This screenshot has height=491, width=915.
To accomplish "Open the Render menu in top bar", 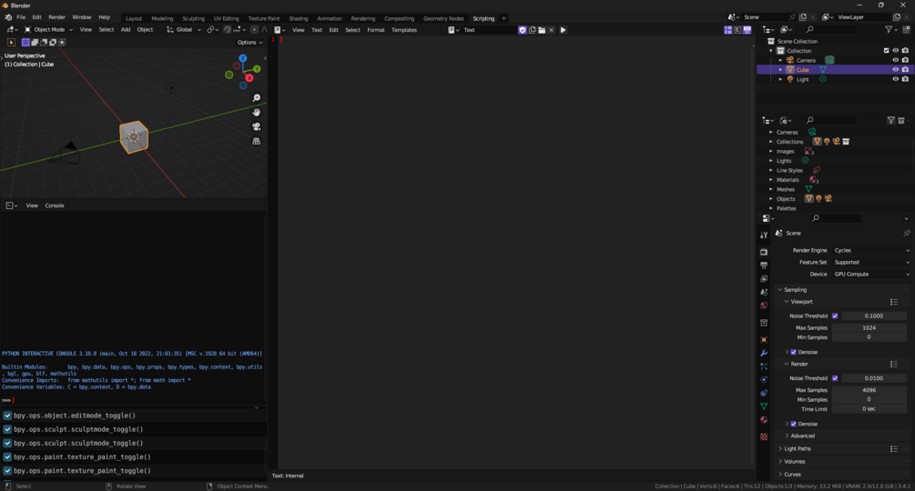I will pos(56,17).
